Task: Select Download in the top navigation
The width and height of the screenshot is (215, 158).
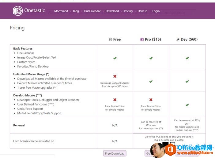Action: point(112,11)
